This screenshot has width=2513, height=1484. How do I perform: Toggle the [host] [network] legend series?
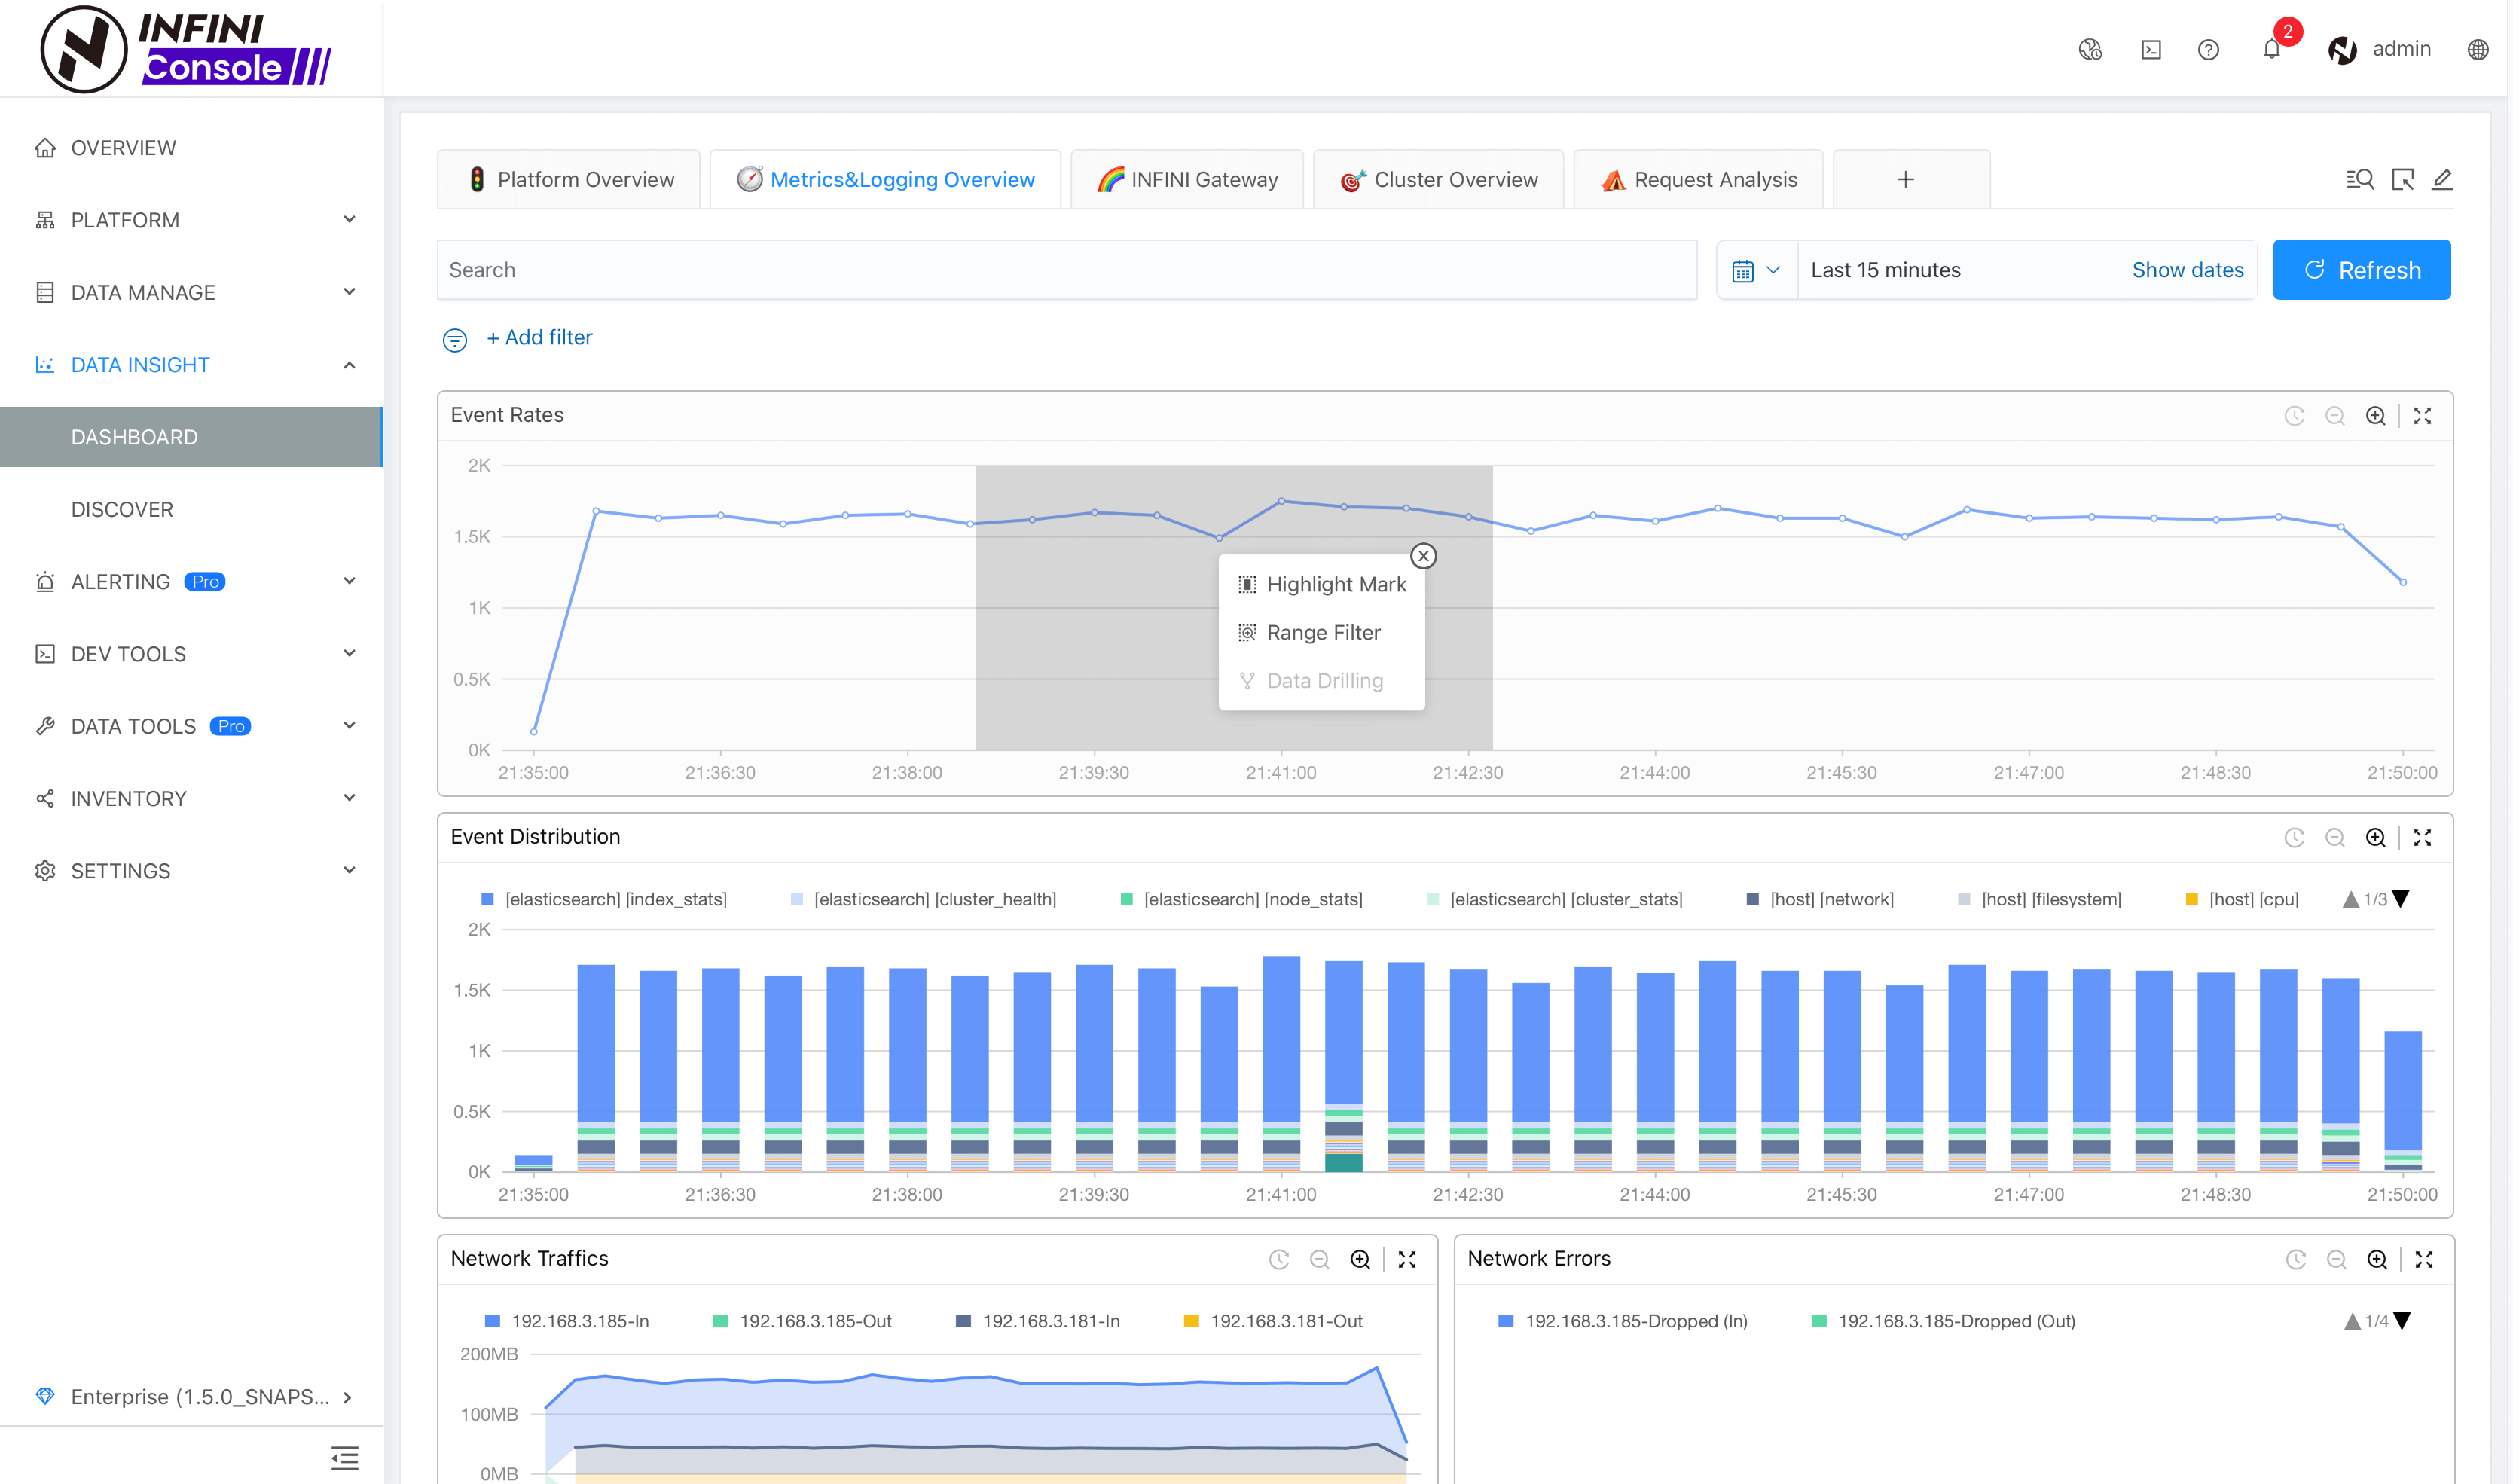(x=1820, y=899)
